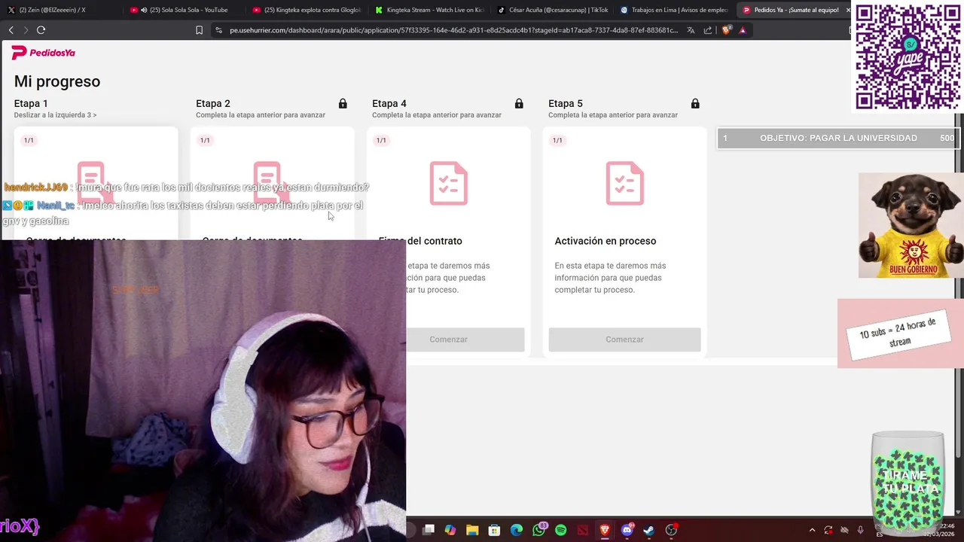This screenshot has height=542, width=964.
Task: Click the 'Tirame tu plata' jar
Action: tap(908, 481)
